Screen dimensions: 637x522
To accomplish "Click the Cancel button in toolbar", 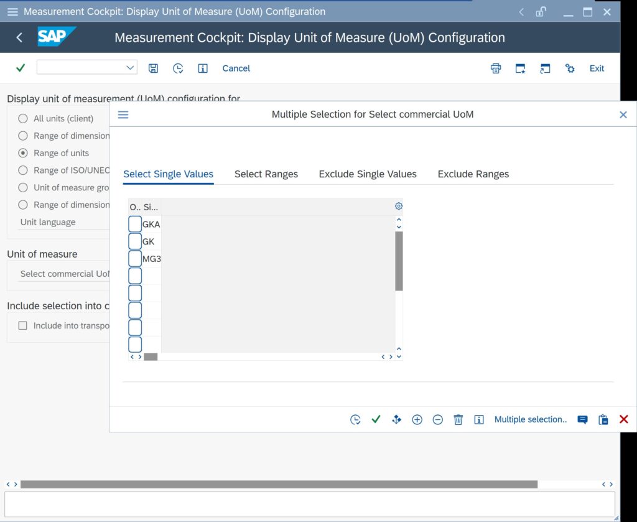I will pos(236,68).
